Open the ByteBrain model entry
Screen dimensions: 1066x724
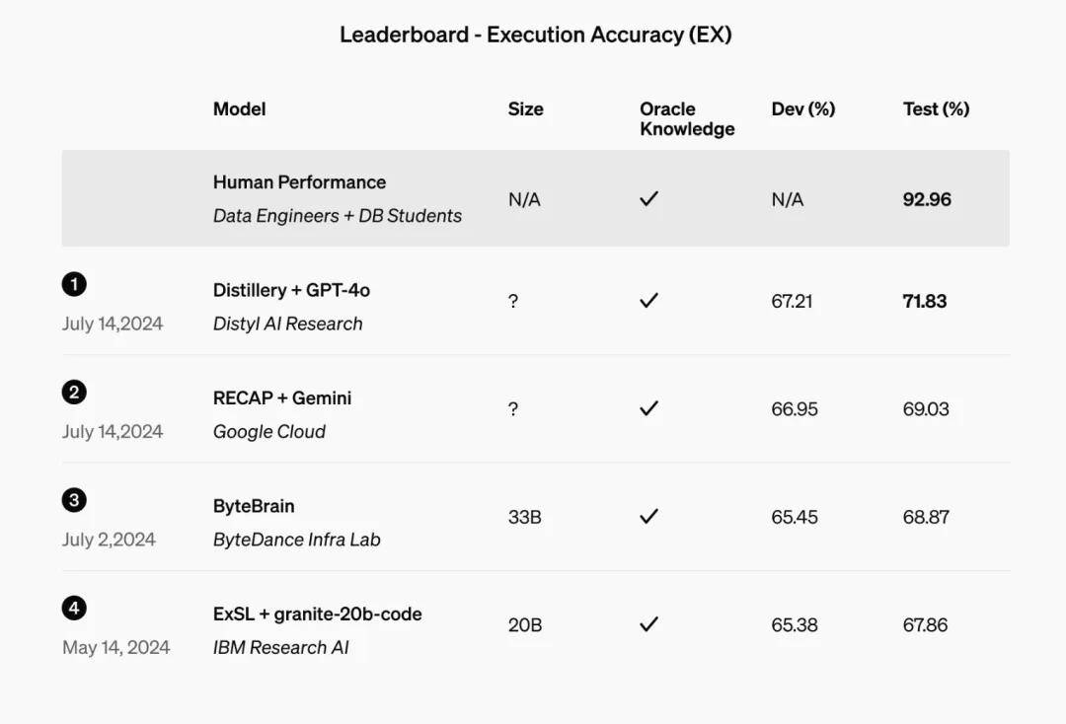[254, 506]
